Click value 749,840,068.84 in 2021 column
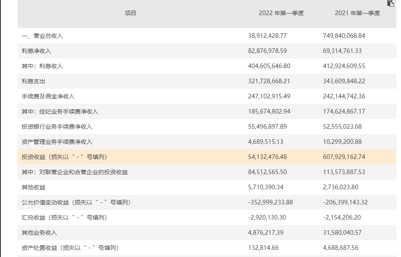 [x=344, y=36]
